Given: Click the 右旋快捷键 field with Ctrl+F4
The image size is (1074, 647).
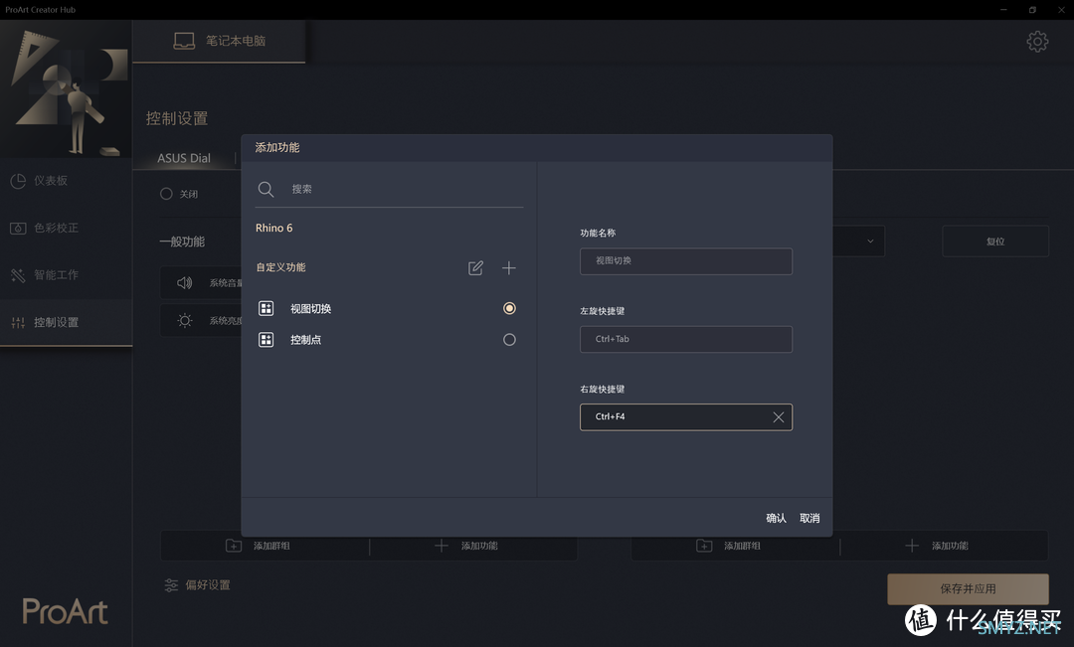Looking at the screenshot, I should (x=685, y=417).
